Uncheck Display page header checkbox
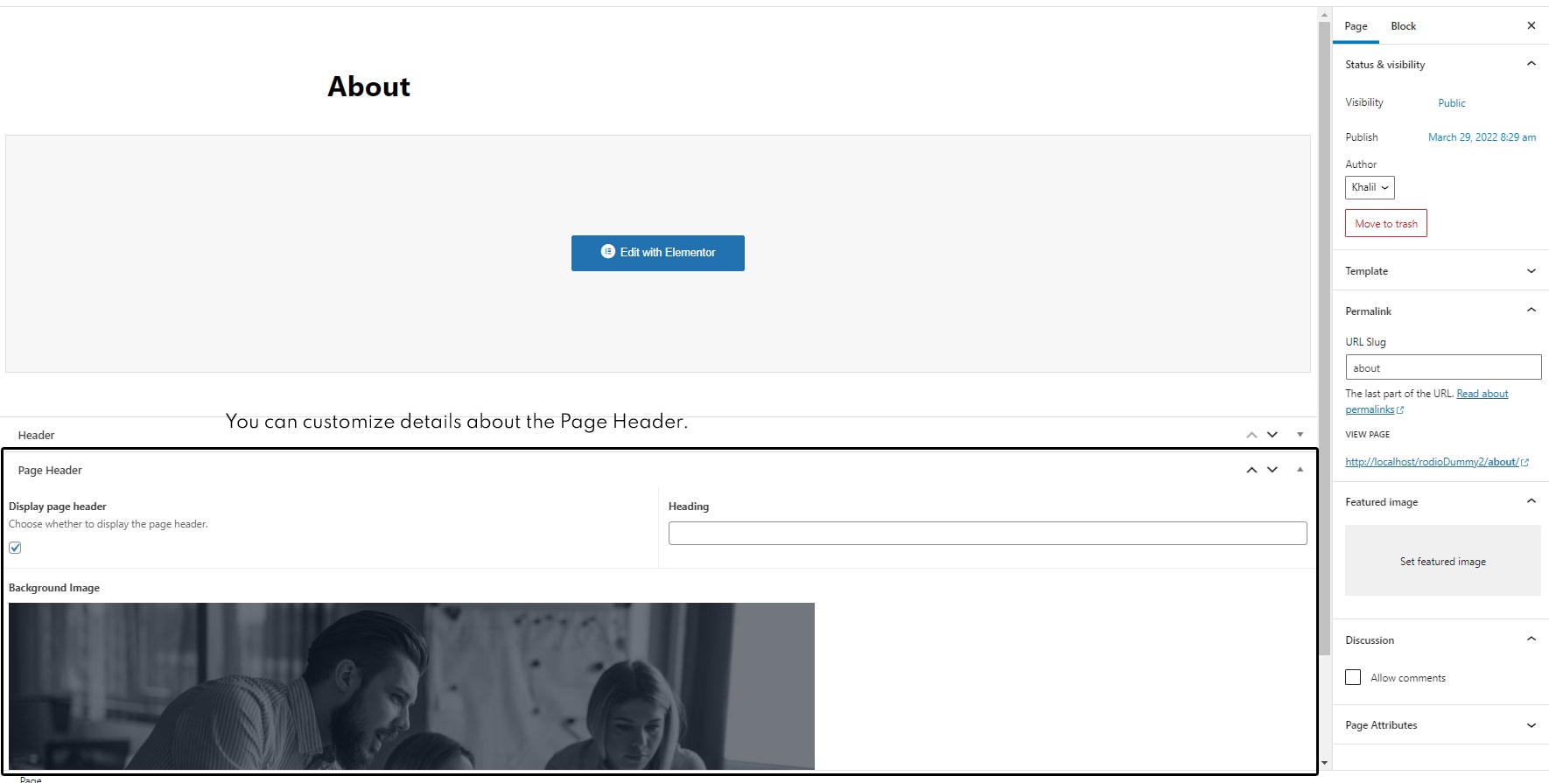 [x=15, y=548]
